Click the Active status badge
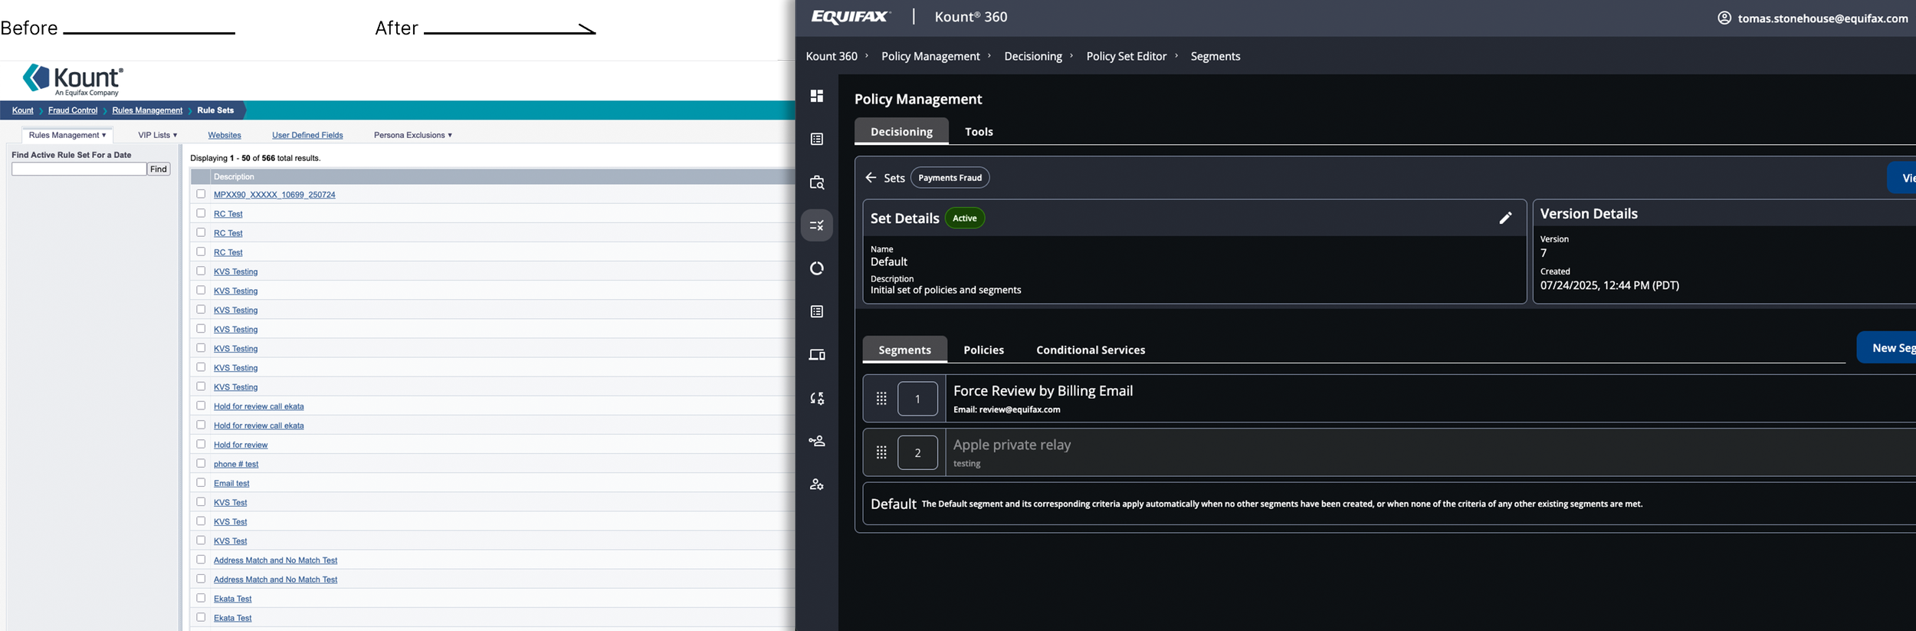This screenshot has height=631, width=1916. 965,218
